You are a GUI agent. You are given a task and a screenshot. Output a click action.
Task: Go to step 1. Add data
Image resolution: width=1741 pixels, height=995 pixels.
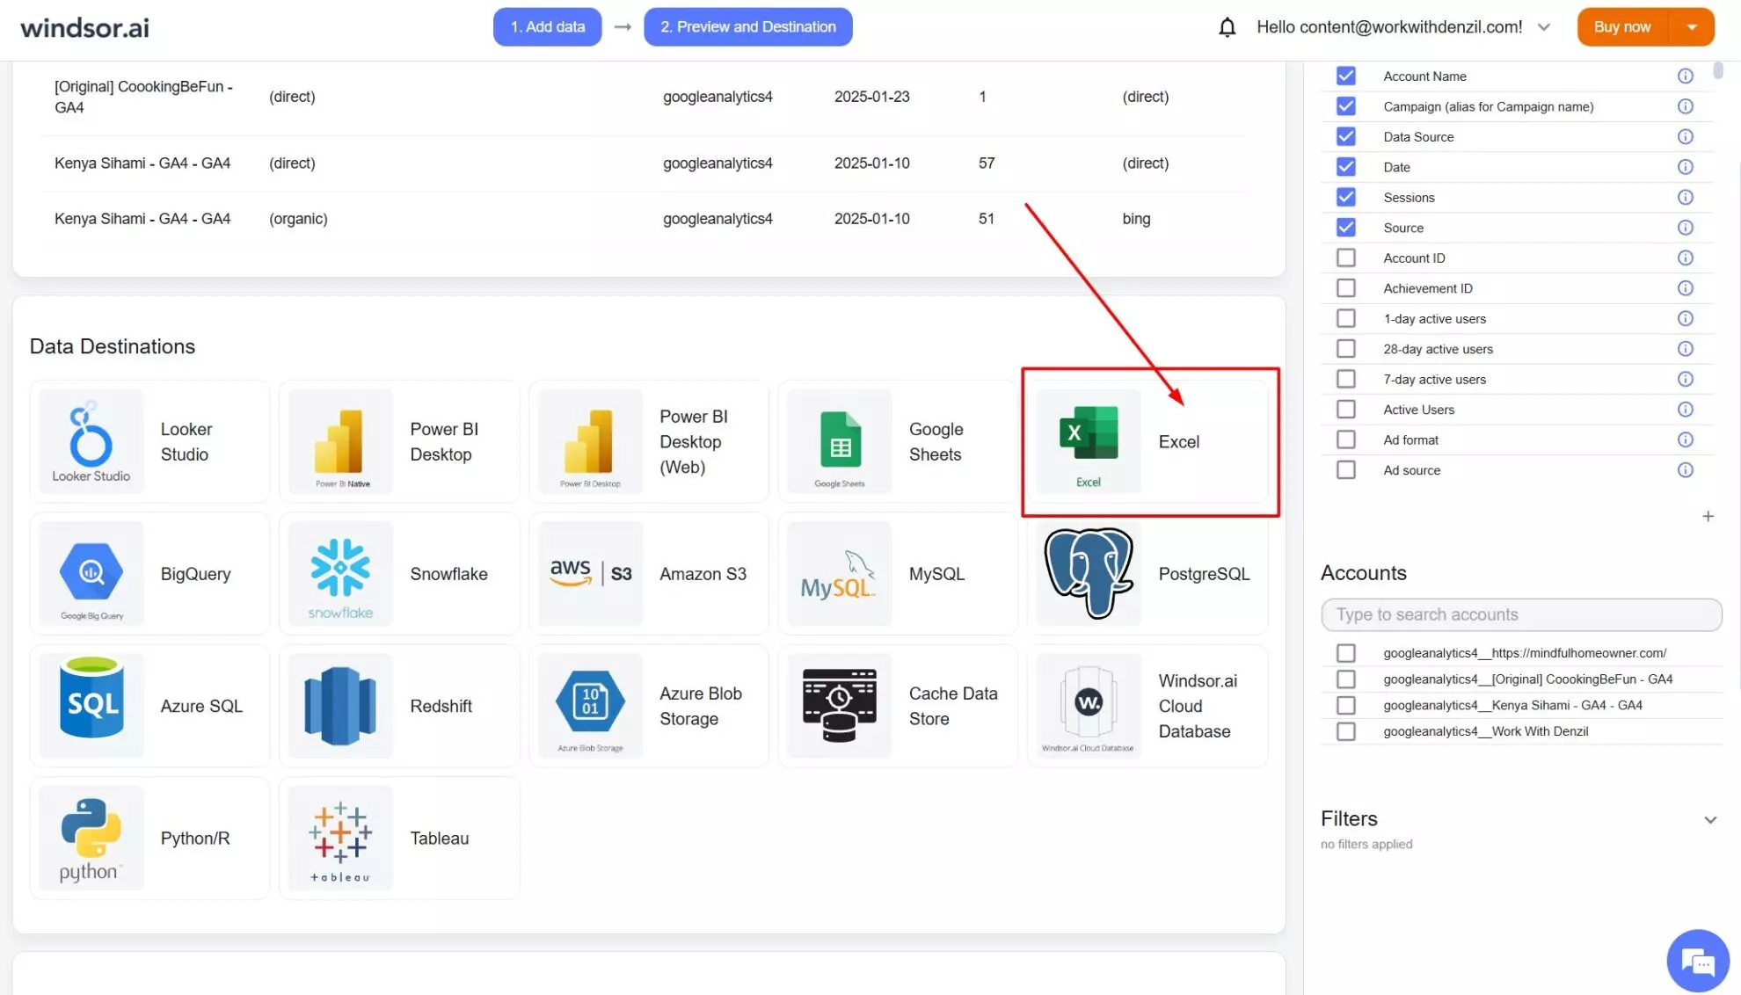pyautogui.click(x=547, y=27)
